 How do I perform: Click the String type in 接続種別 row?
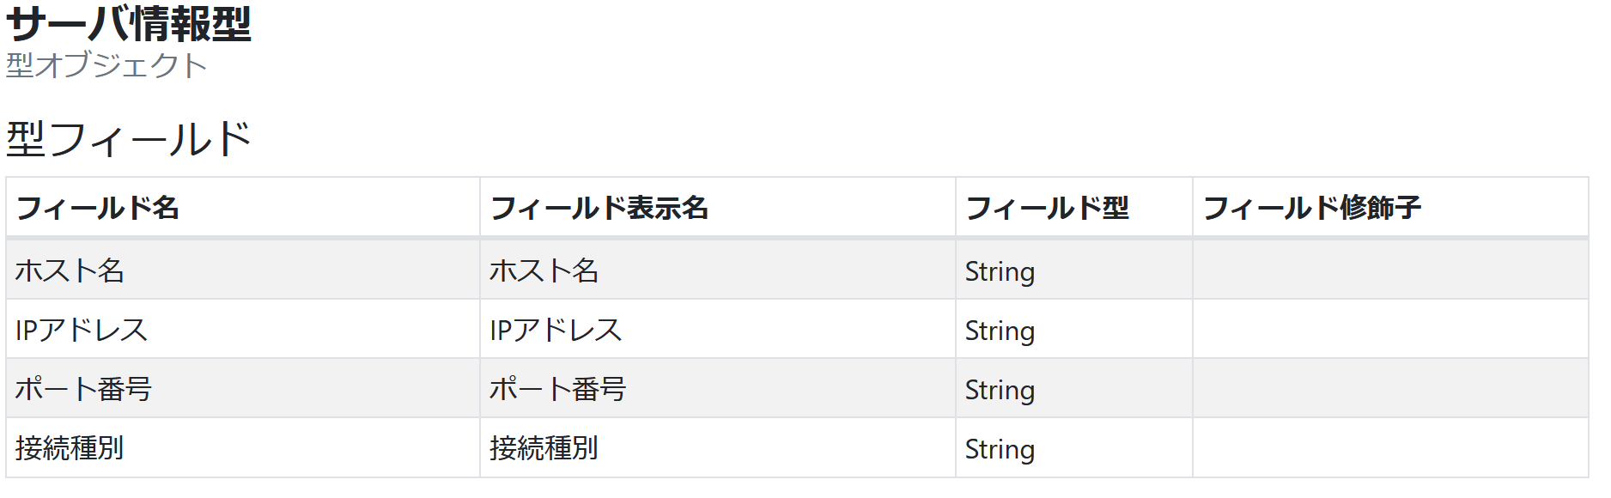[1000, 450]
